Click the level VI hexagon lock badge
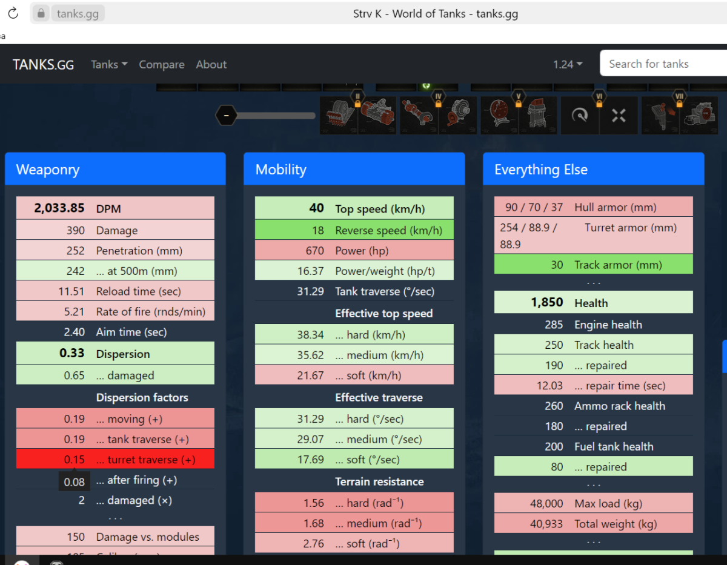Viewport: 727px width, 565px height. [599, 99]
